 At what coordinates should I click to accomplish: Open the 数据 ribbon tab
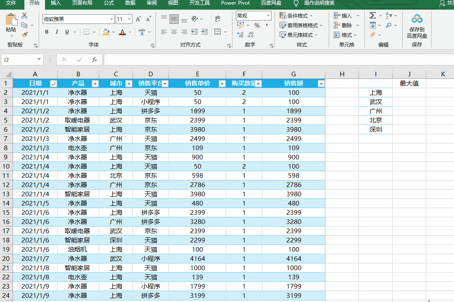click(130, 3)
